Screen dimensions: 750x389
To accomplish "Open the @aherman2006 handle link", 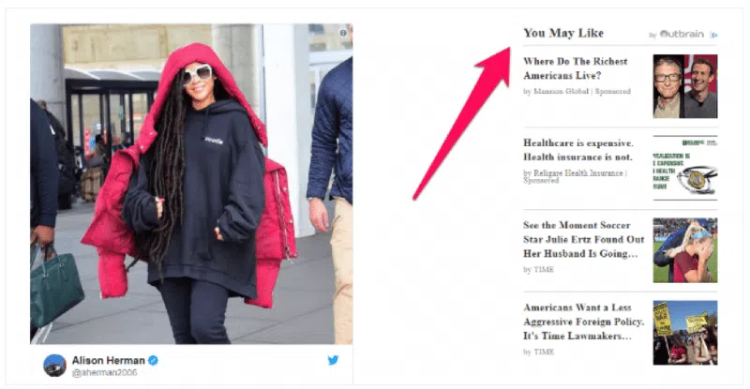I will 104,372.
